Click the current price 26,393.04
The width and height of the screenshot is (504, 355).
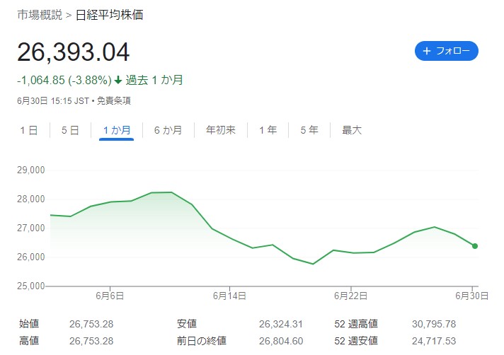point(74,52)
